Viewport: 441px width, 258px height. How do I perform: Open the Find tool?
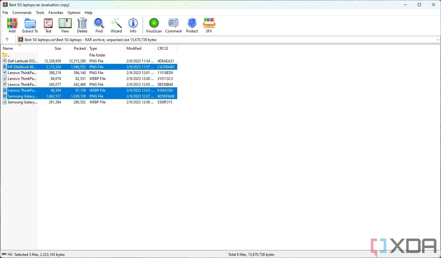pyautogui.click(x=99, y=25)
